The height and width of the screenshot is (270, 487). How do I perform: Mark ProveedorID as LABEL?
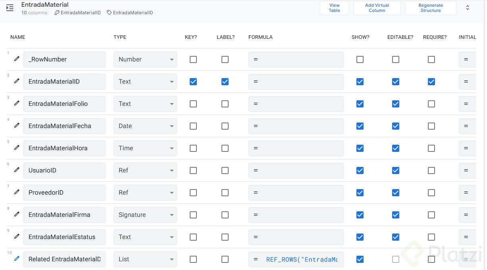[x=225, y=193]
